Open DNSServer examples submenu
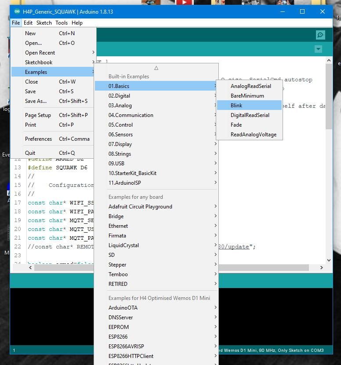 (x=156, y=317)
